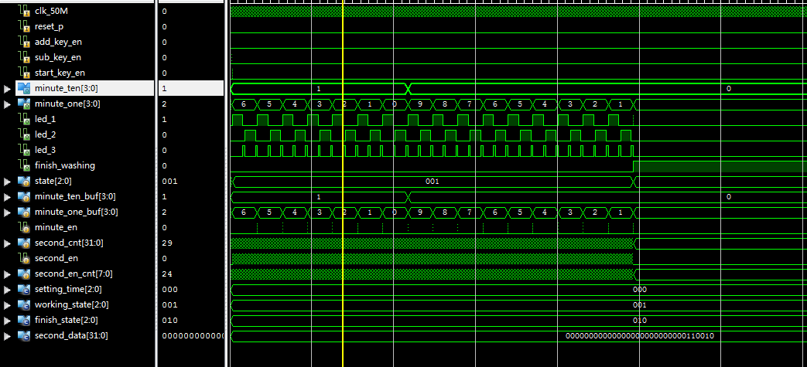Click the finish_washing signal icon
Screen dimensions: 807x367
click(24, 165)
